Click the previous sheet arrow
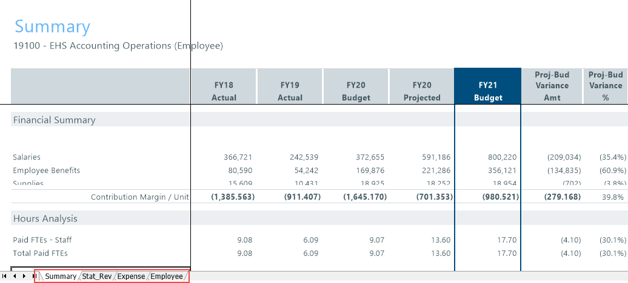628x283 pixels. 14,276
